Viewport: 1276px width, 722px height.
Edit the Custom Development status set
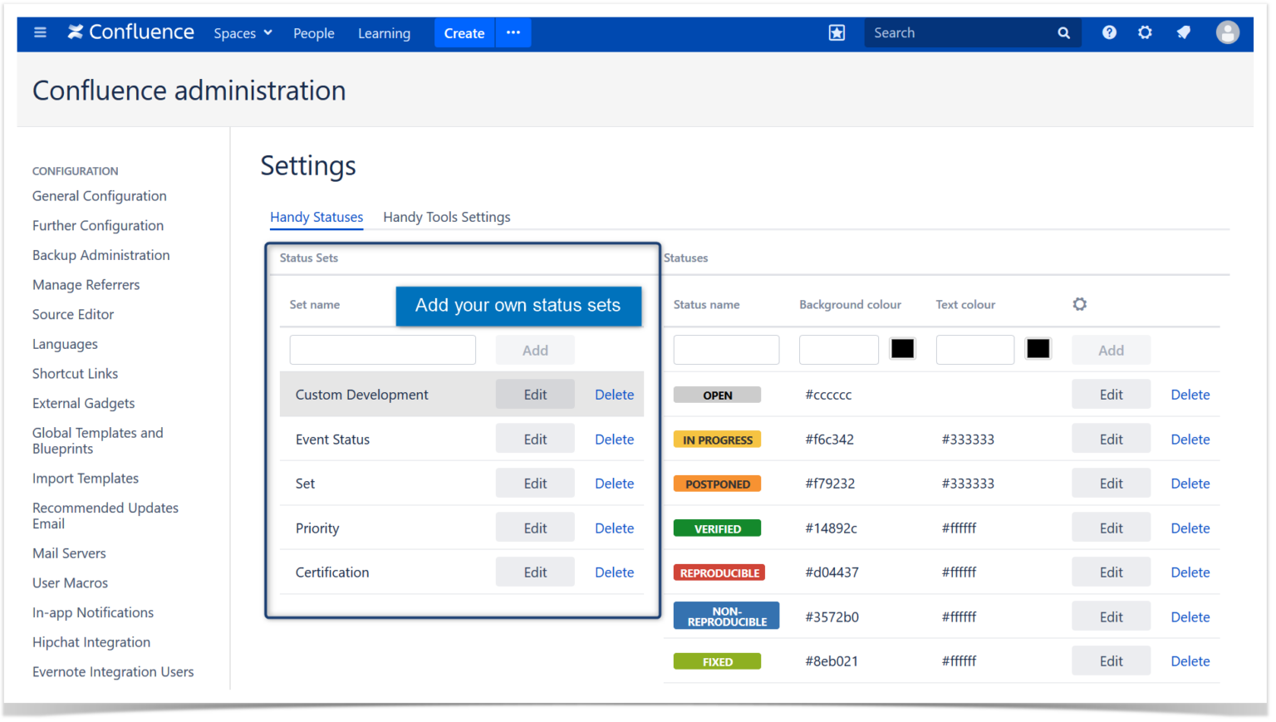tap(534, 394)
